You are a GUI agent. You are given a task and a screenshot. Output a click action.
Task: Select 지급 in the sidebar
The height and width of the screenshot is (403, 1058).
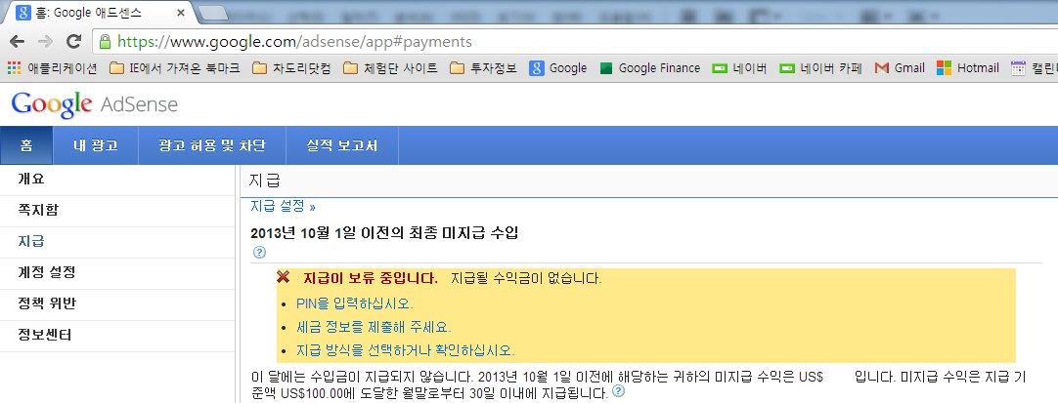[x=117, y=242]
